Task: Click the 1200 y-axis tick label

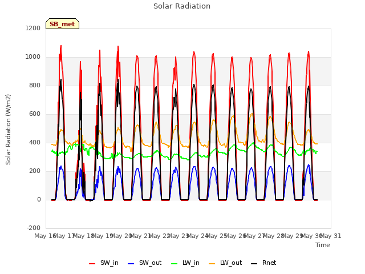Action: pyautogui.click(x=33, y=28)
